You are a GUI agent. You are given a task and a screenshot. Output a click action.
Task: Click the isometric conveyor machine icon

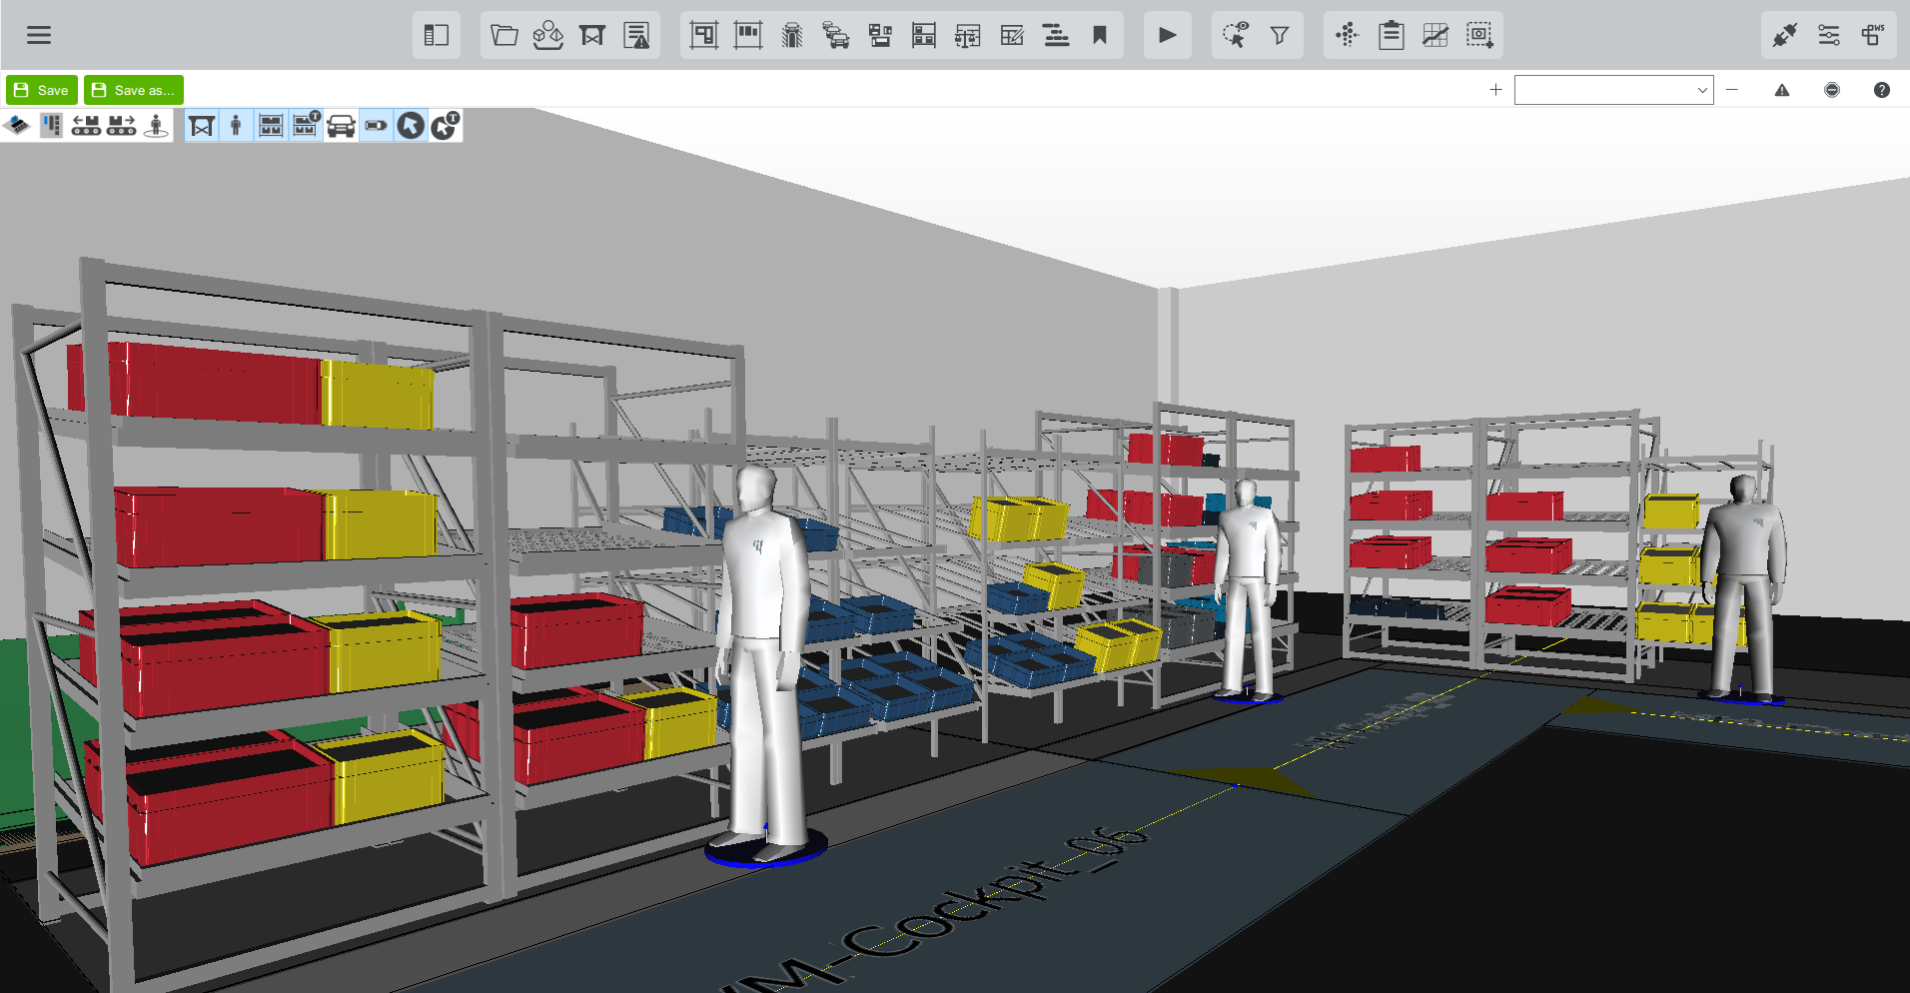[17, 125]
